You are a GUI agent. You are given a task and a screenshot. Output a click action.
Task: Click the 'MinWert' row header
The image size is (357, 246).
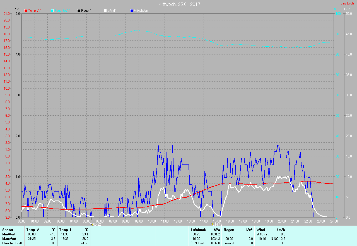[9, 234]
